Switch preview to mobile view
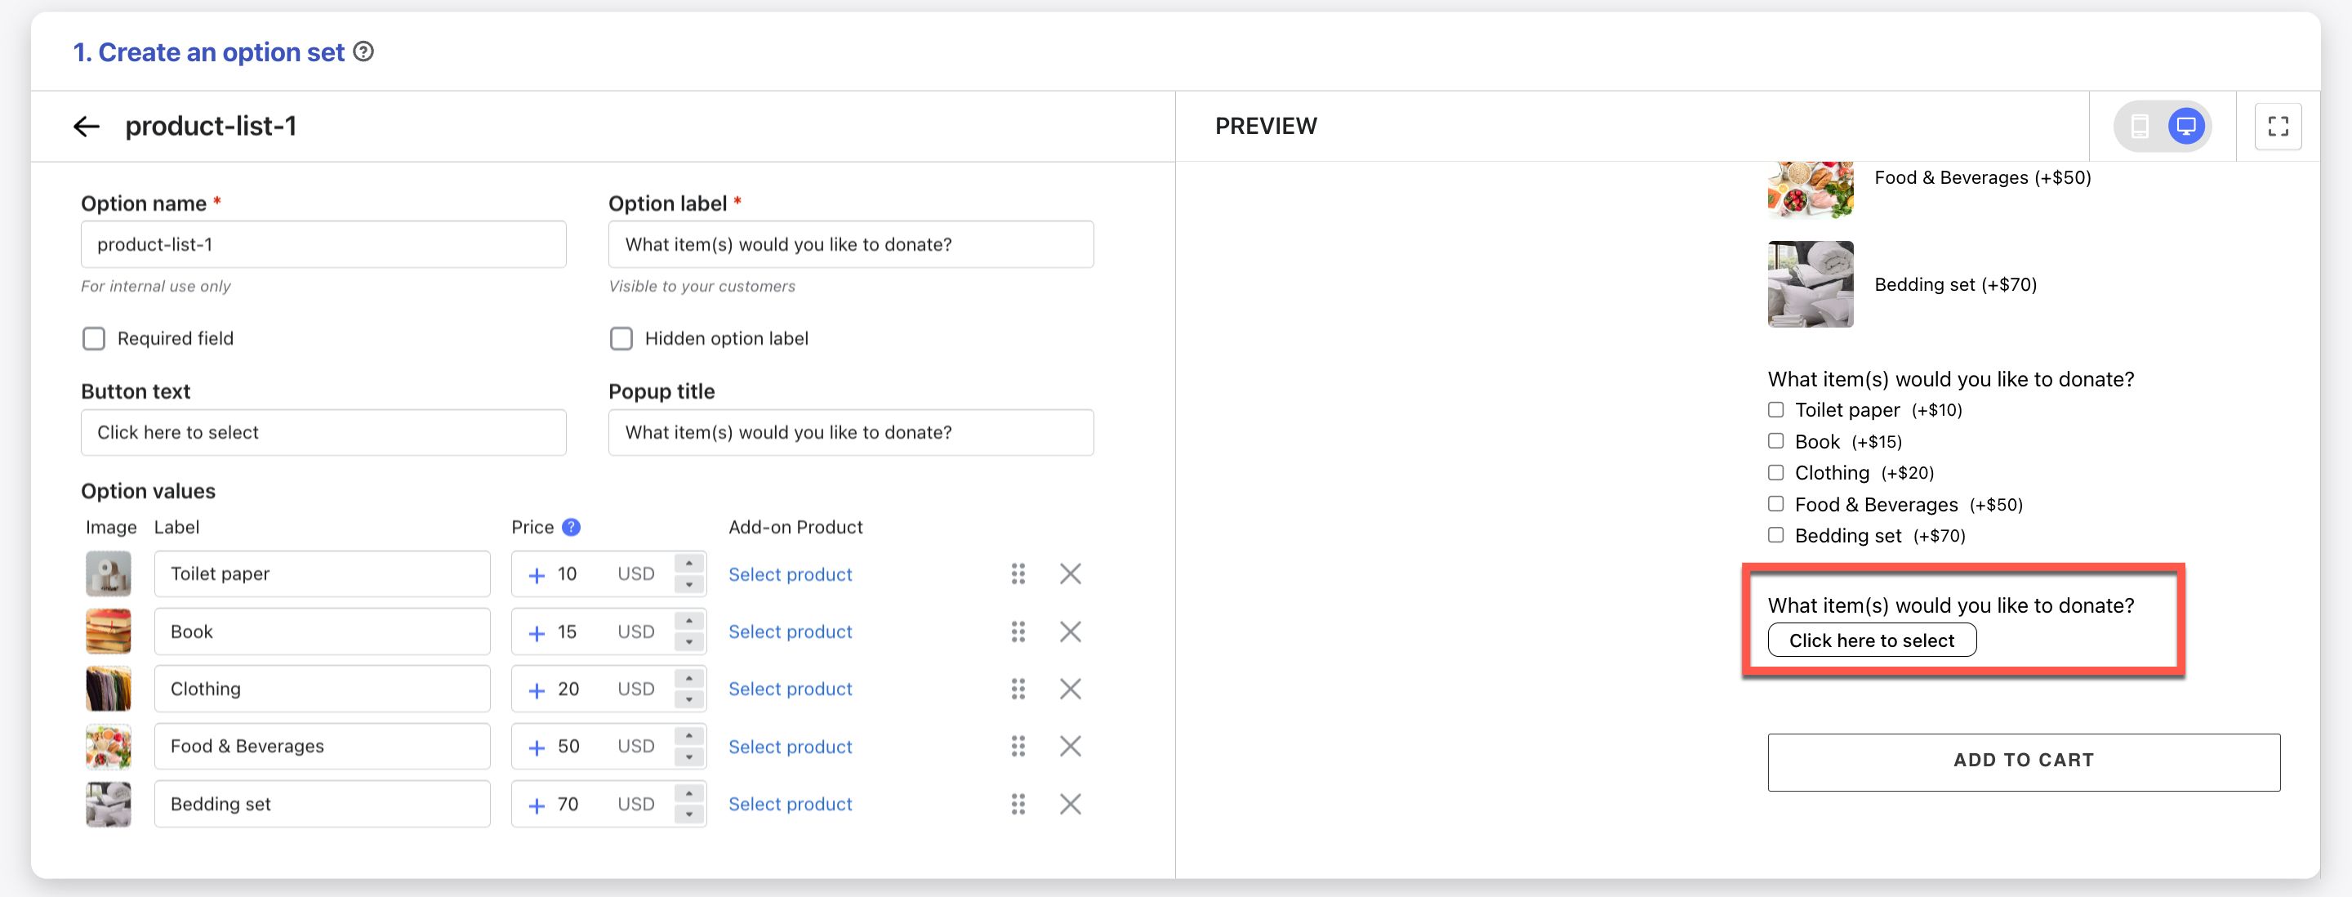The height and width of the screenshot is (897, 2352). pyautogui.click(x=2140, y=126)
